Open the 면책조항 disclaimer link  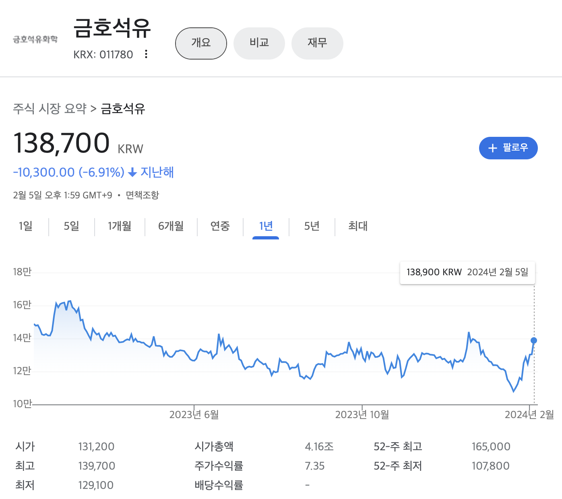[143, 195]
